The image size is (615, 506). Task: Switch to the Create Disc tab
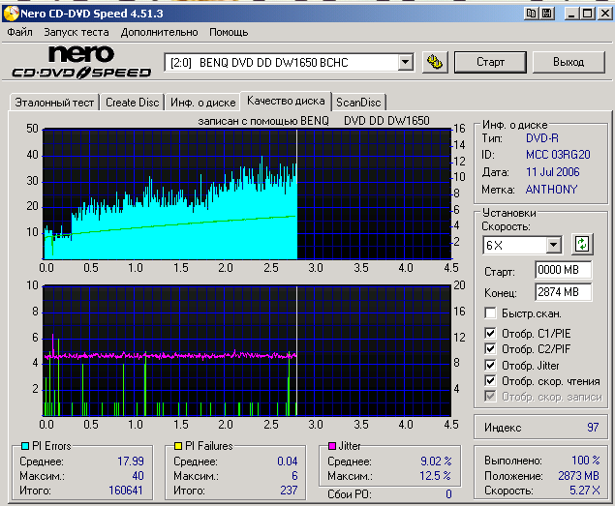tap(132, 103)
